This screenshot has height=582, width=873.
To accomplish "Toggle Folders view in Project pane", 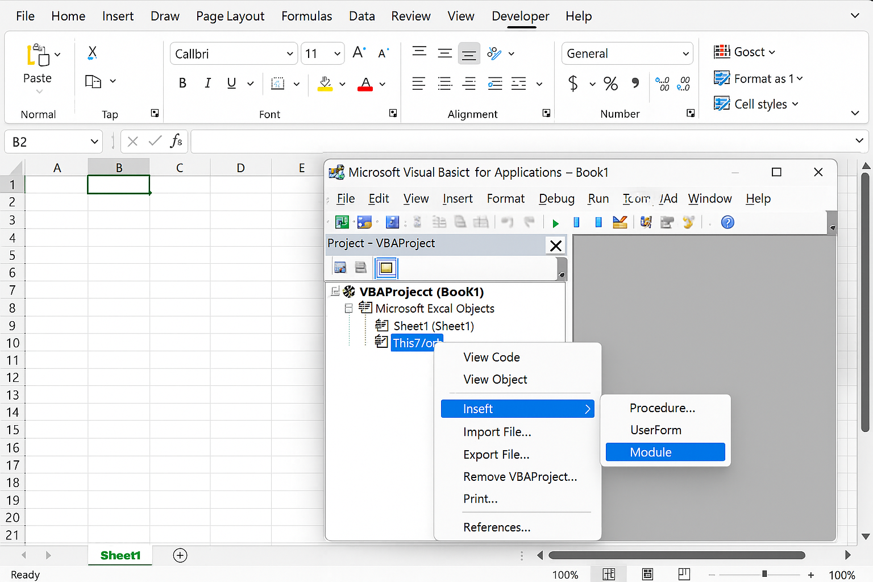I will 386,268.
